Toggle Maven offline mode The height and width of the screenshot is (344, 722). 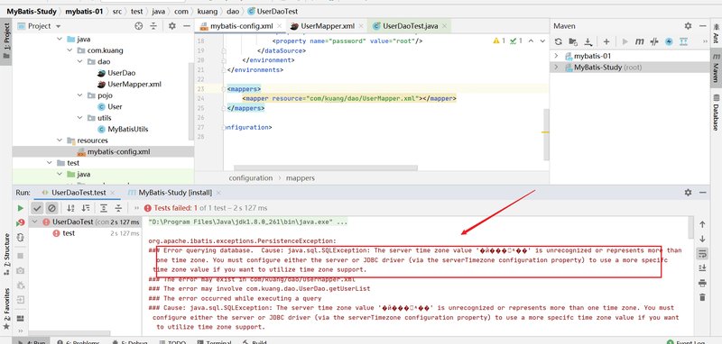(x=654, y=41)
